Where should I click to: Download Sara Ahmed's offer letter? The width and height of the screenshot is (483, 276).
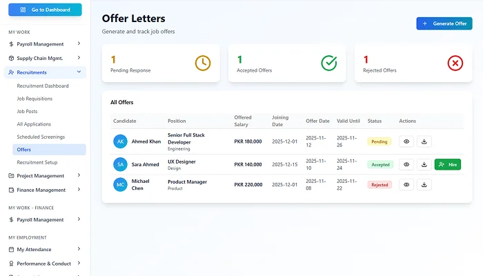click(424, 164)
